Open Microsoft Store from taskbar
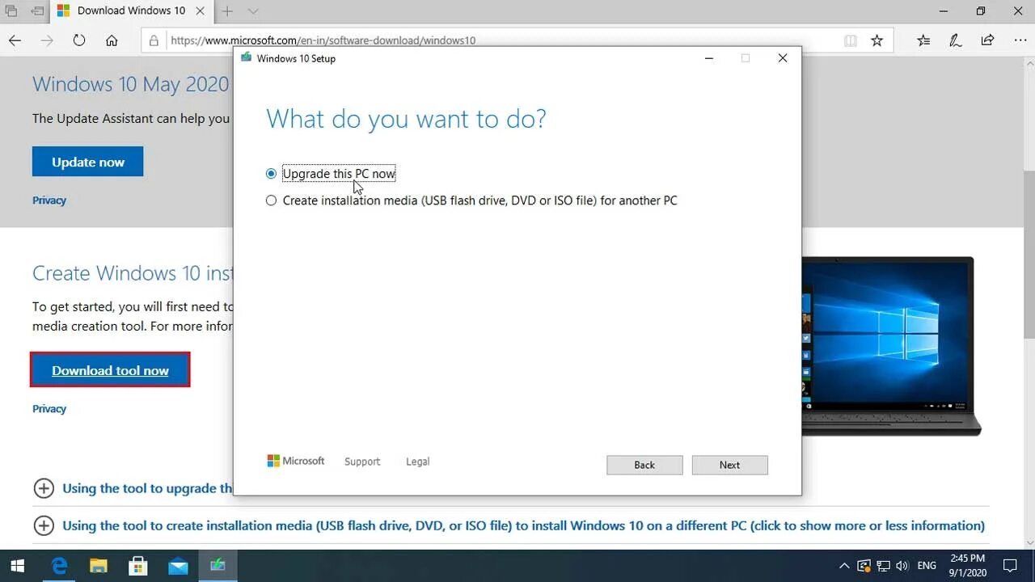This screenshot has width=1035, height=582. [137, 566]
